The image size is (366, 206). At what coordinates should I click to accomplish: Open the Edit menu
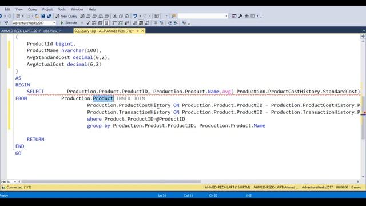pos(7,9)
